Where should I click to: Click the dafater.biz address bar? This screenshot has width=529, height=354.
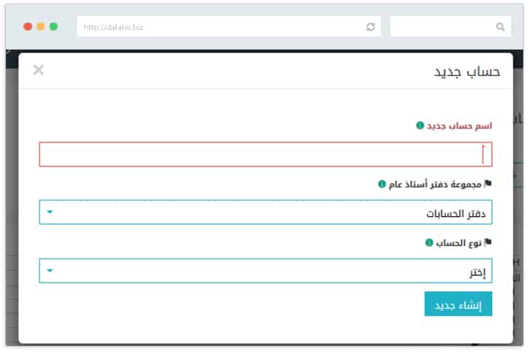click(219, 27)
